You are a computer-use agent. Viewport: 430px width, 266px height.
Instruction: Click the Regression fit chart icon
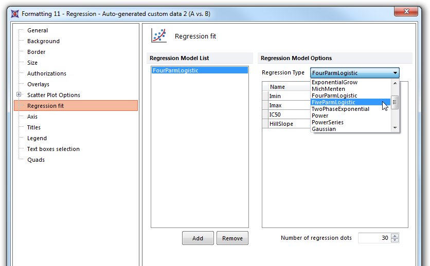point(158,36)
